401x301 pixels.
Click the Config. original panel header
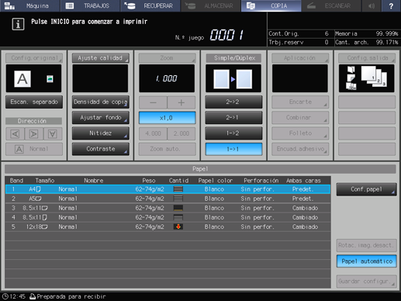[x=34, y=58]
